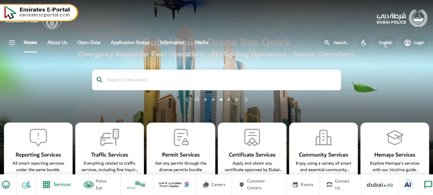The height and width of the screenshot is (195, 433).
Task: Go to the next banner slide
Action: pos(246,100)
